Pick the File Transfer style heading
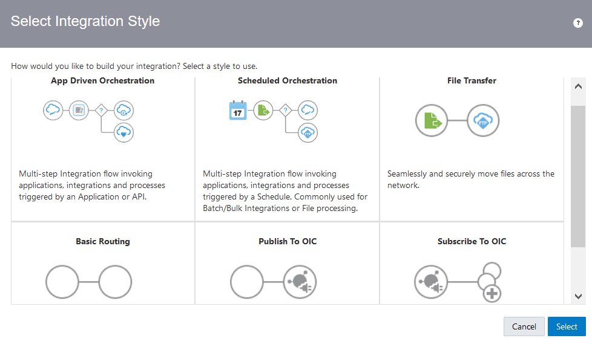The image size is (592, 344). [x=472, y=80]
